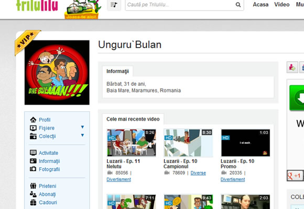Viewport: 304px width, 209px height.
Task: Click the HD badge on Ep. 10 Campionul
Action: [168, 137]
